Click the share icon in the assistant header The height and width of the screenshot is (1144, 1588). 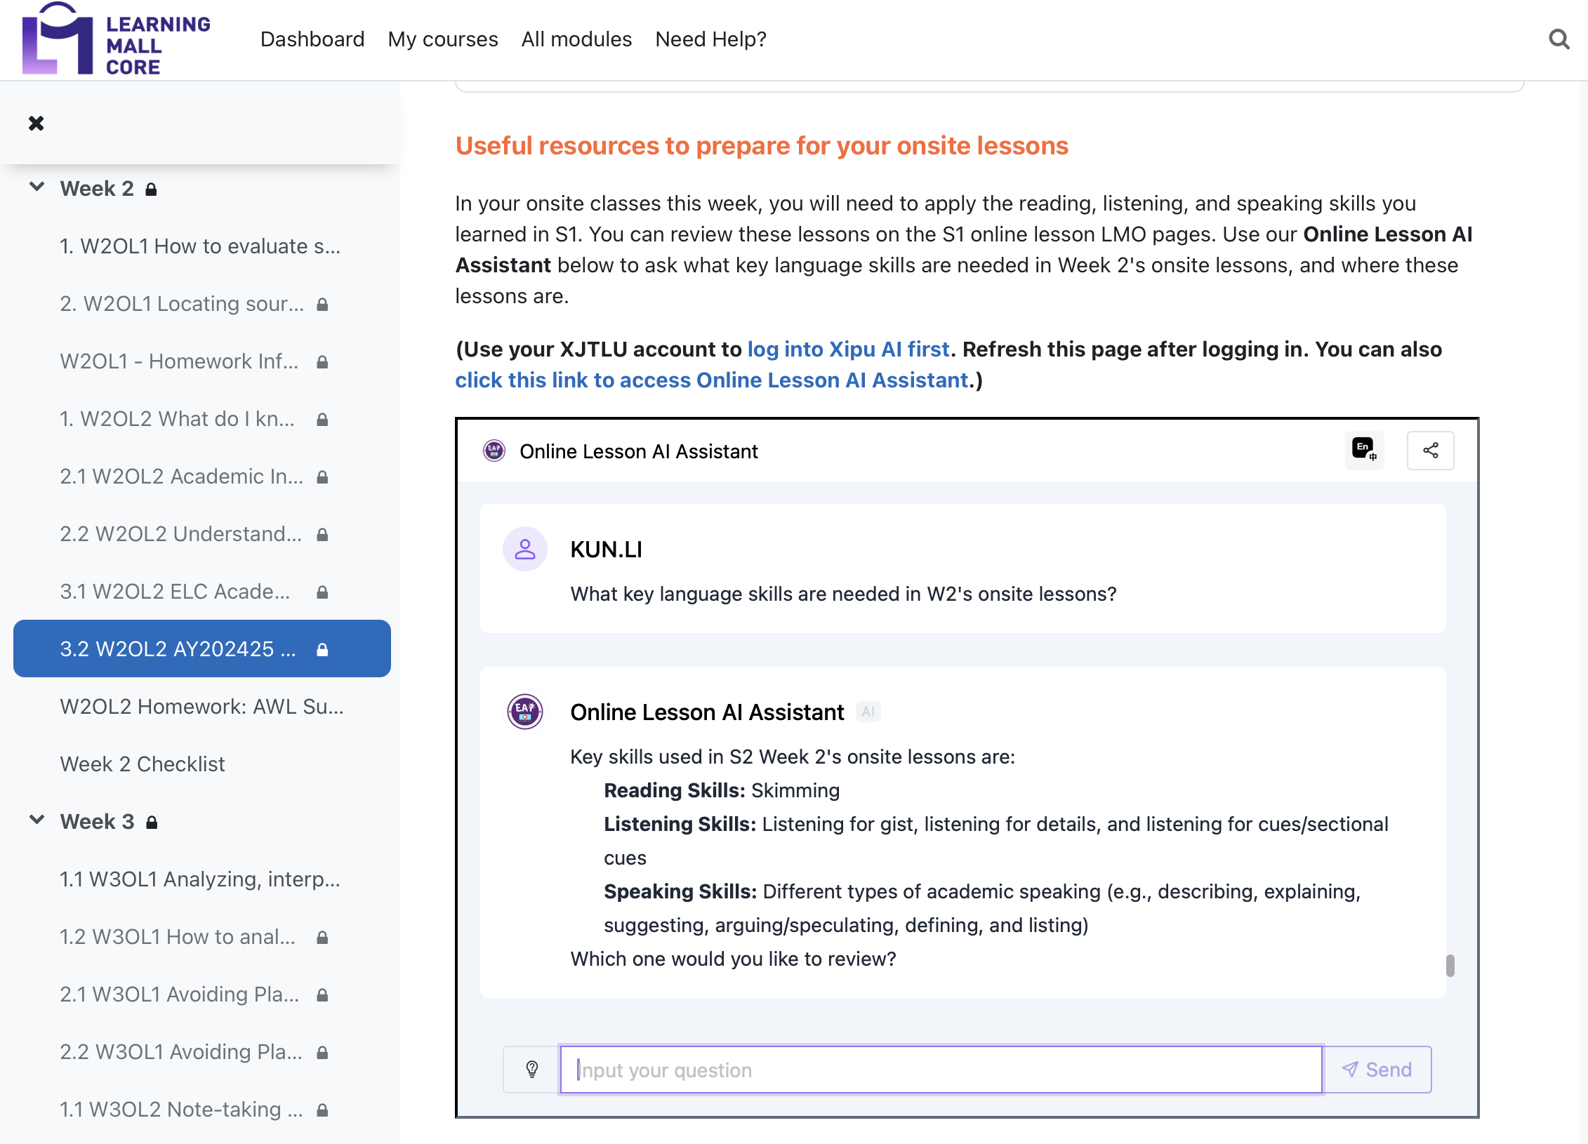click(x=1430, y=450)
